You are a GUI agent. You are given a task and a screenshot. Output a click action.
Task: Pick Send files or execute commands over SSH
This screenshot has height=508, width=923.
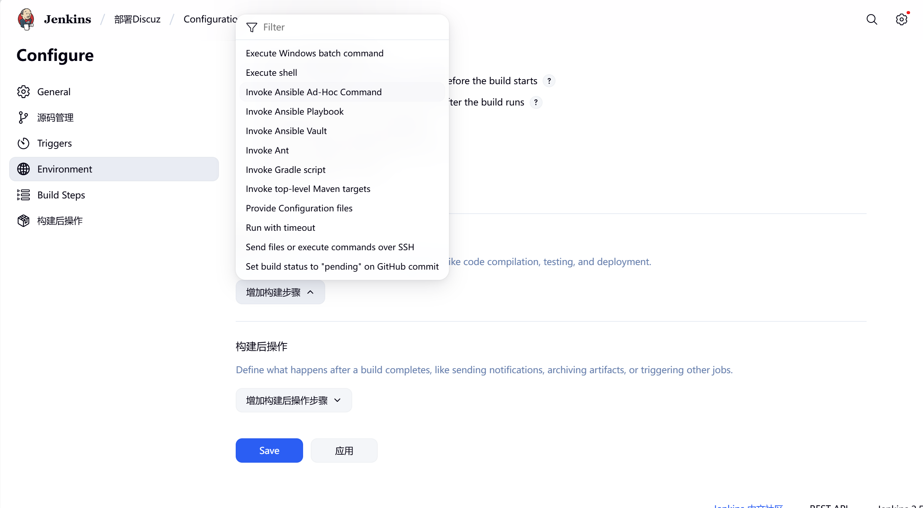click(x=329, y=247)
